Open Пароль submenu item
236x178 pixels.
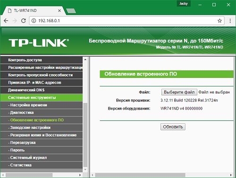coord(42,150)
